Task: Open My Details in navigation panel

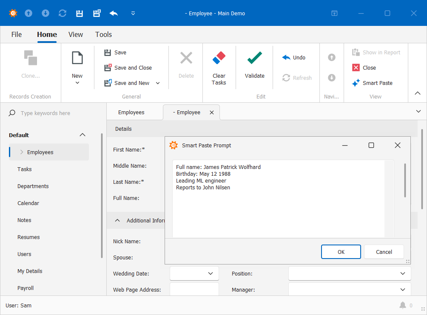Action: point(30,271)
